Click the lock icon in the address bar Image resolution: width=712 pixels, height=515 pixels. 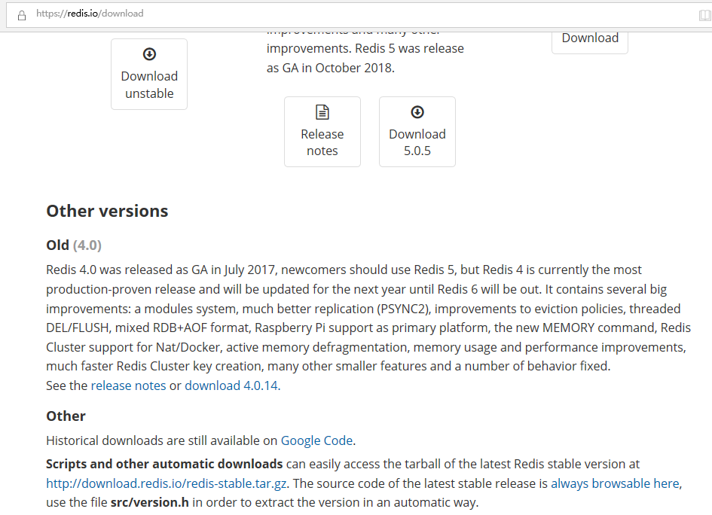coord(21,14)
